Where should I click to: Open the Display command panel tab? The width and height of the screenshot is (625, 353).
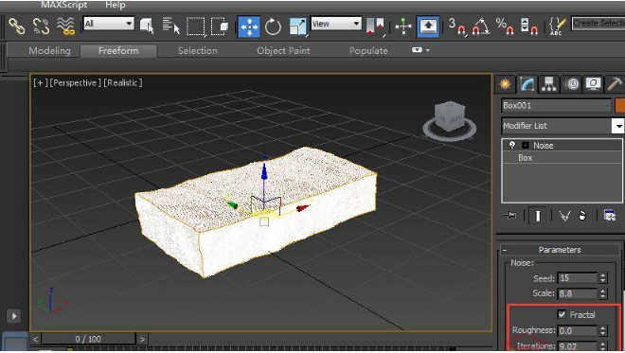(593, 84)
